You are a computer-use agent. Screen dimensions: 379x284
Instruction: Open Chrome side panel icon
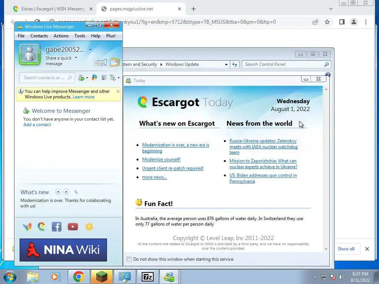coord(342,22)
